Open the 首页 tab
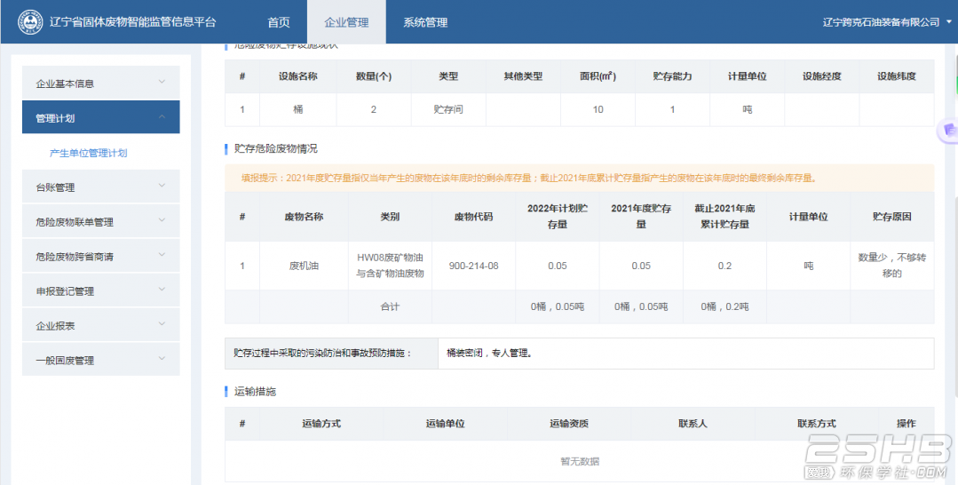958x485 pixels. (x=279, y=22)
